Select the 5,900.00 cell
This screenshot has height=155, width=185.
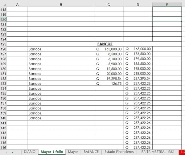109,64
